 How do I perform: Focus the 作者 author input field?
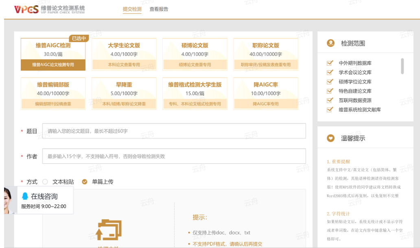pyautogui.click(x=174, y=156)
